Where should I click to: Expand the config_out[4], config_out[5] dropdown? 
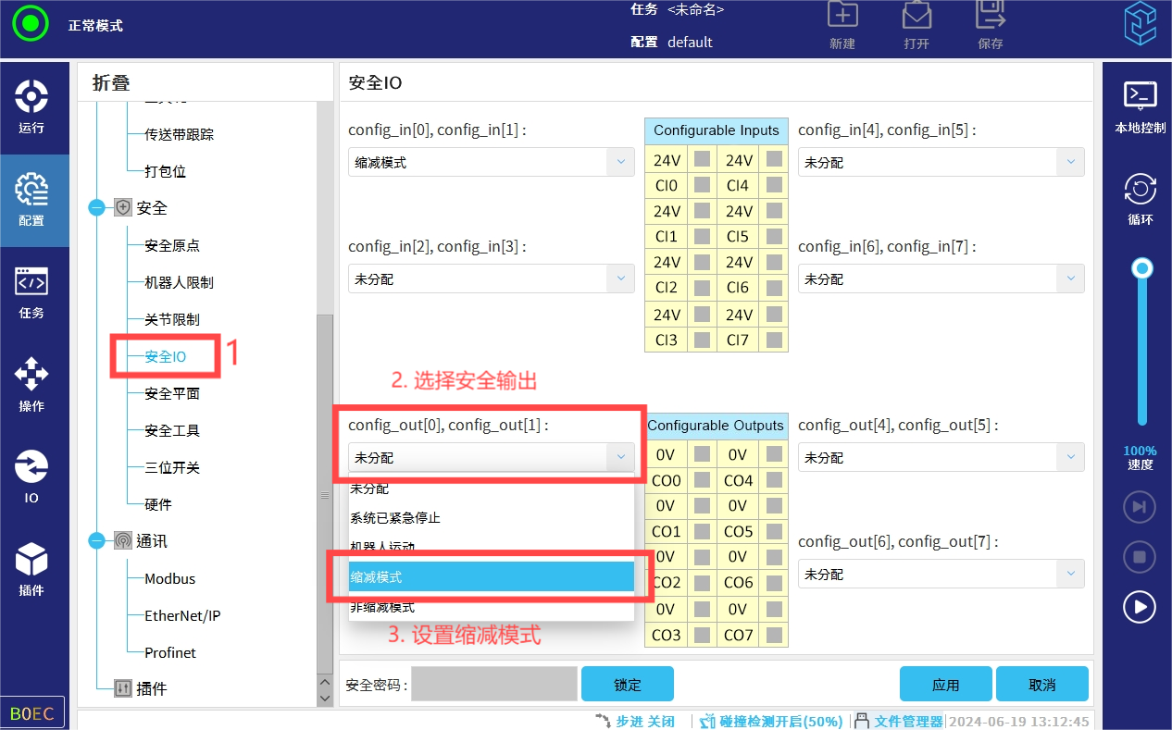coord(941,457)
